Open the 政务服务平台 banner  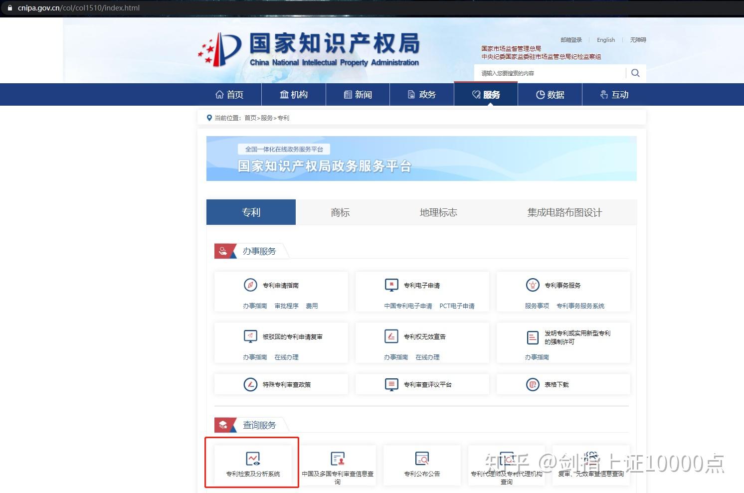tap(421, 159)
